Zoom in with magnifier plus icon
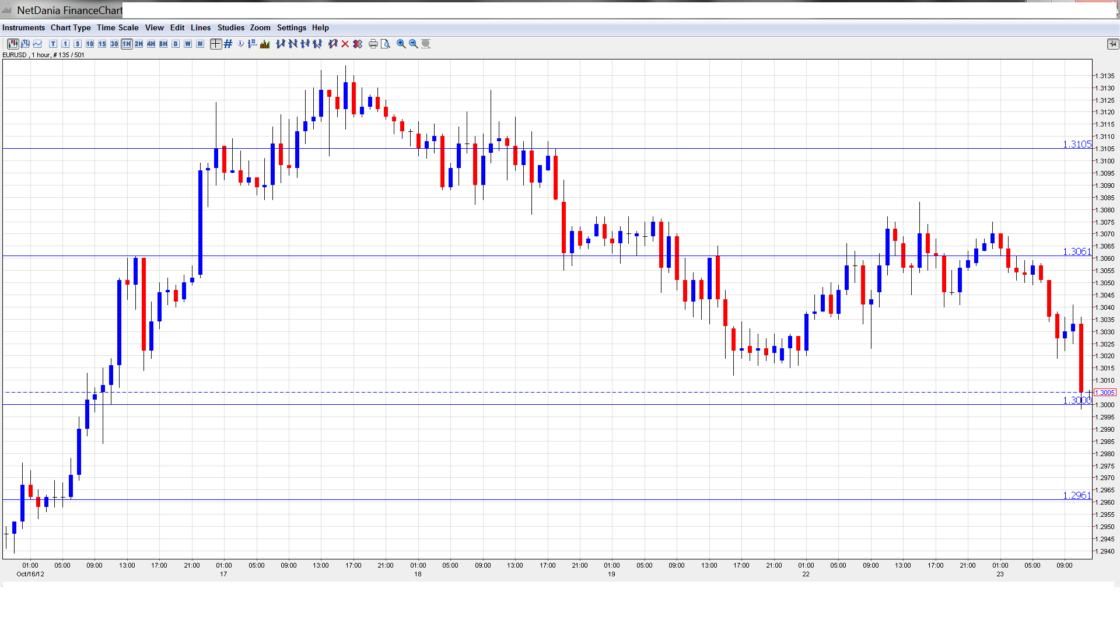This screenshot has height=630, width=1120. tap(401, 44)
